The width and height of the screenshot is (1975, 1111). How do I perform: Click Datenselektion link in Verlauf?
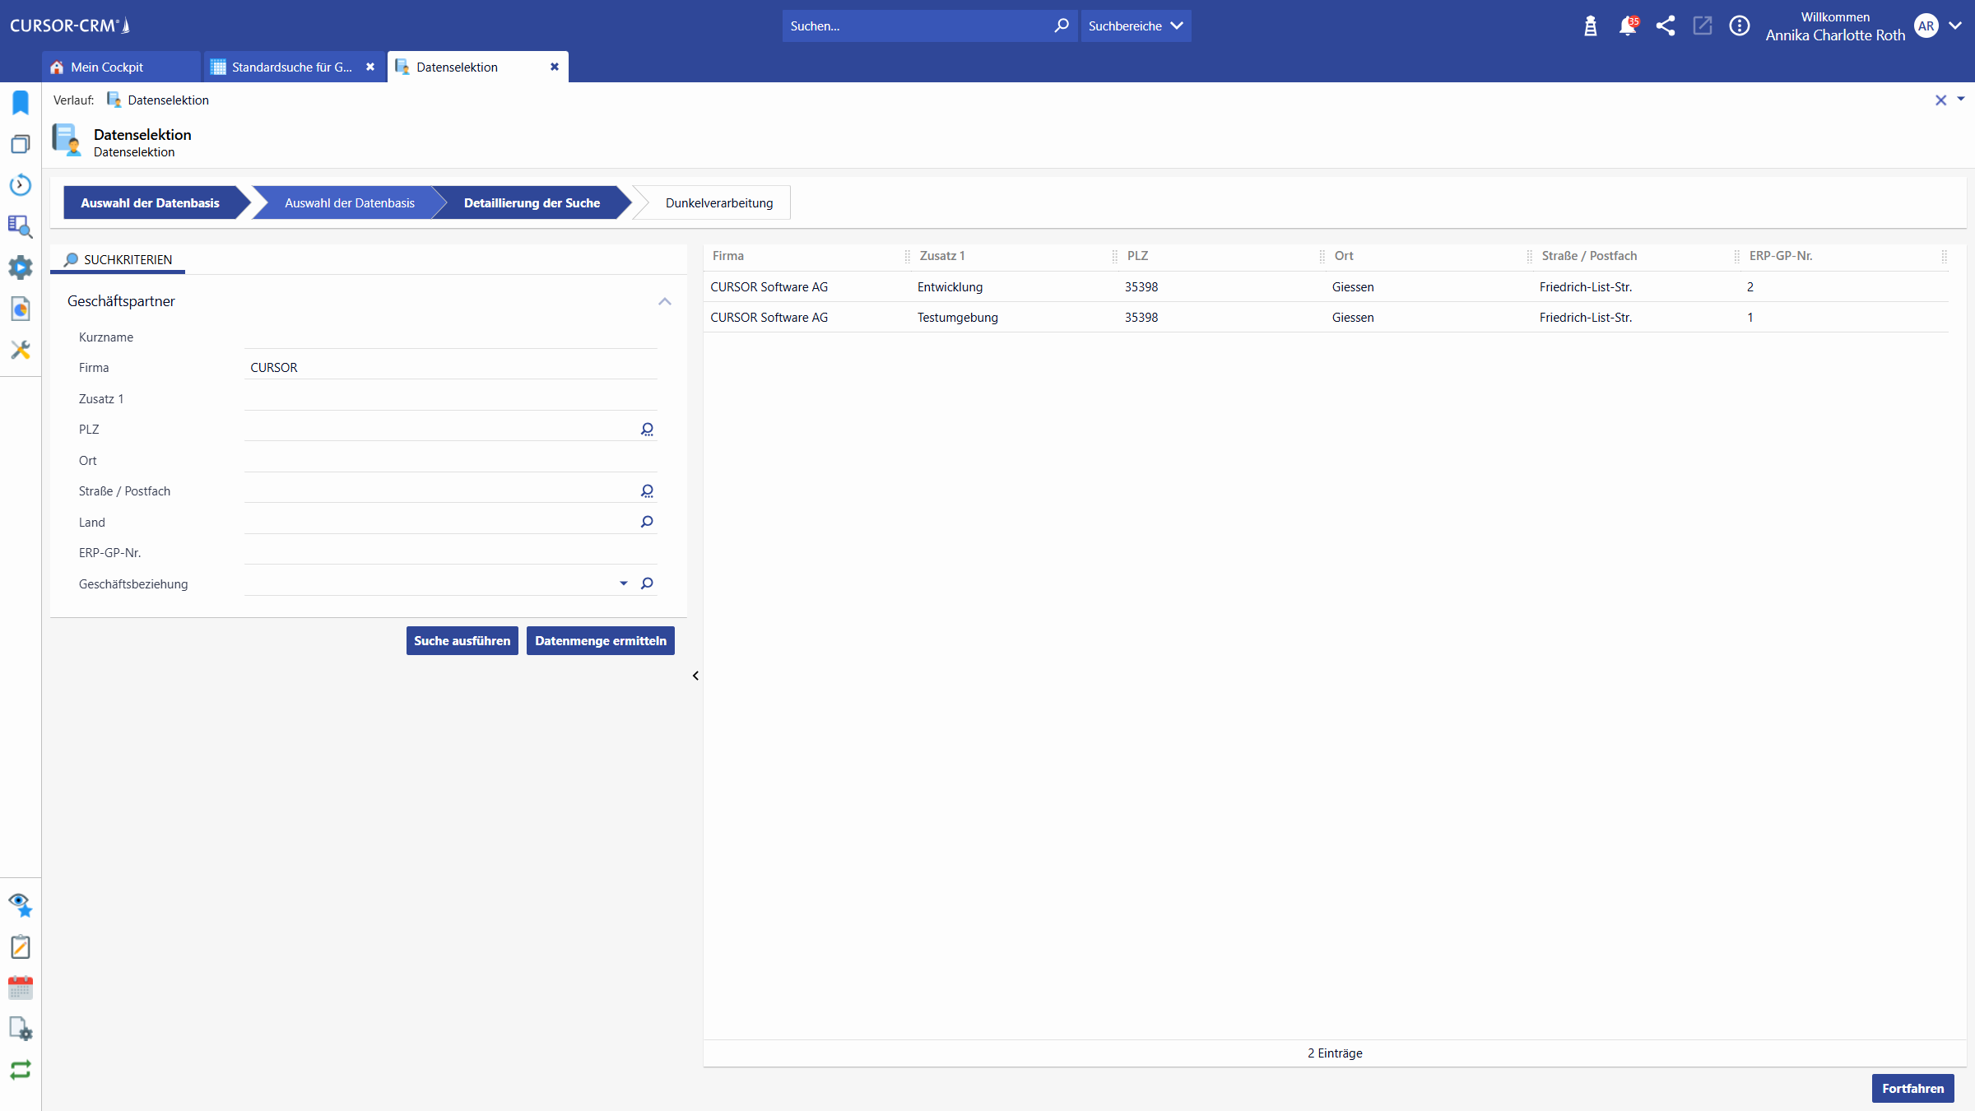coord(168,100)
